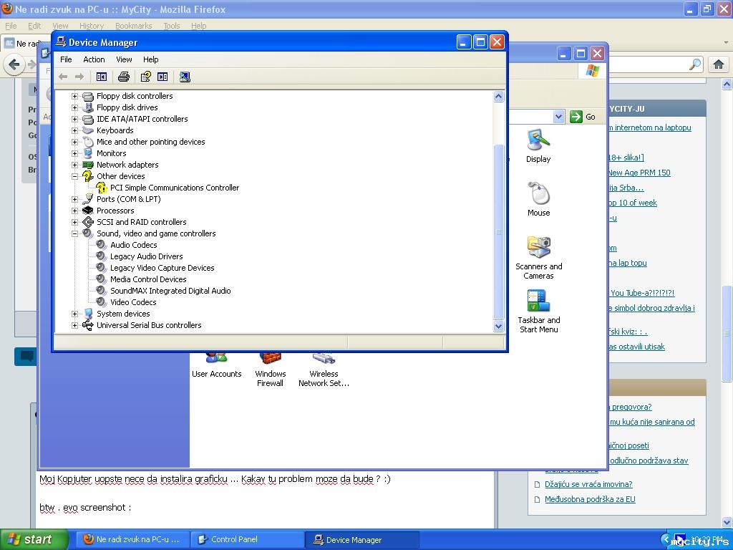The image size is (733, 550).
Task: Open the Mouse icon in Control Panel
Action: [x=538, y=199]
